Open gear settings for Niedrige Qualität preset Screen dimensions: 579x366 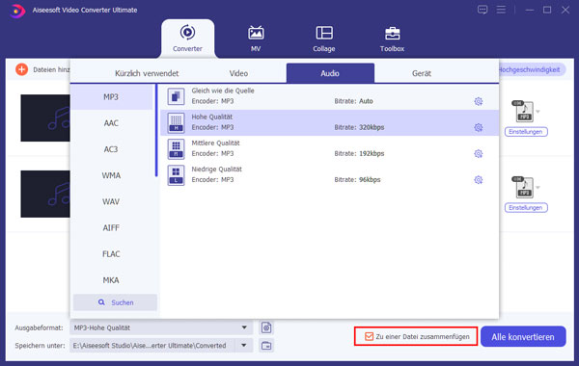(x=479, y=180)
